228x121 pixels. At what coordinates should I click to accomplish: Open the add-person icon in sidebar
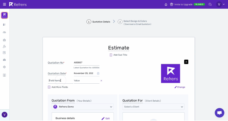point(4,46)
